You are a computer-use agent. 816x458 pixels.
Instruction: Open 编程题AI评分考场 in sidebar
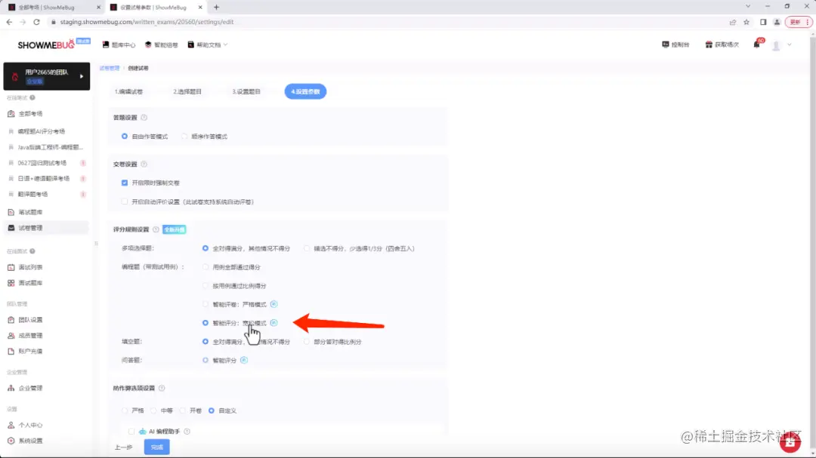(x=42, y=131)
